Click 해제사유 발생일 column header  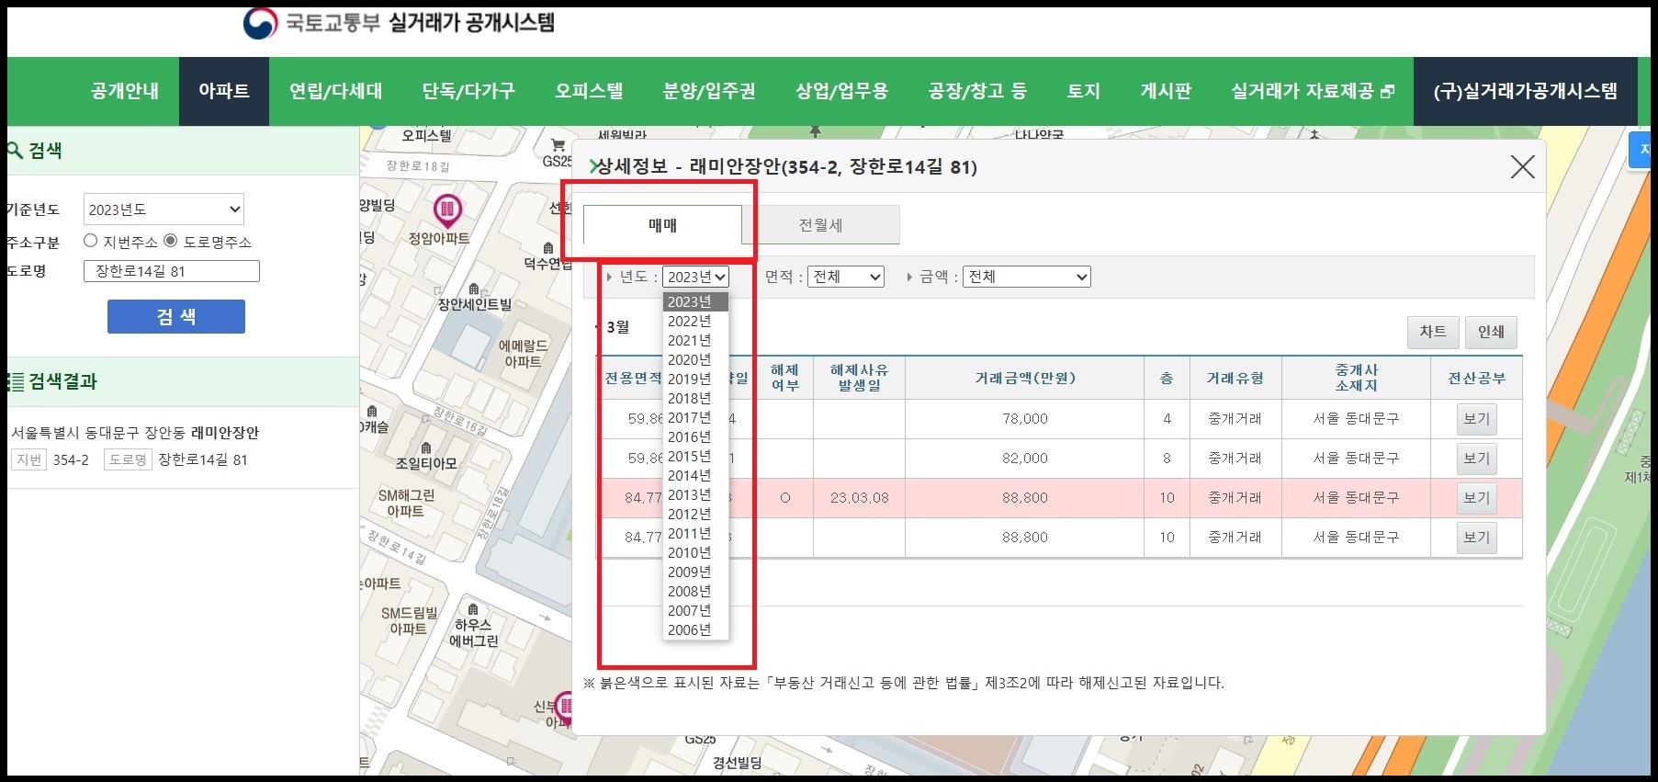(x=859, y=378)
